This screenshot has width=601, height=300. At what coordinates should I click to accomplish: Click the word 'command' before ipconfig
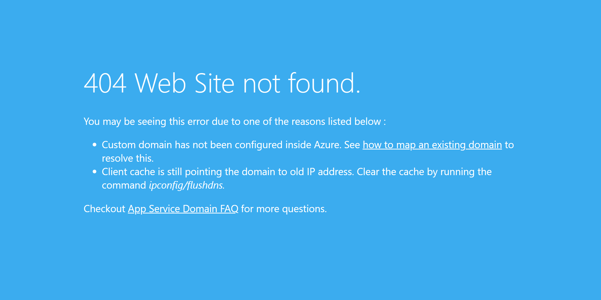[124, 185]
